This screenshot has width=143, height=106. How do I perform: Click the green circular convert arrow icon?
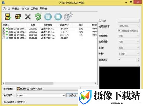[x=38, y=17]
